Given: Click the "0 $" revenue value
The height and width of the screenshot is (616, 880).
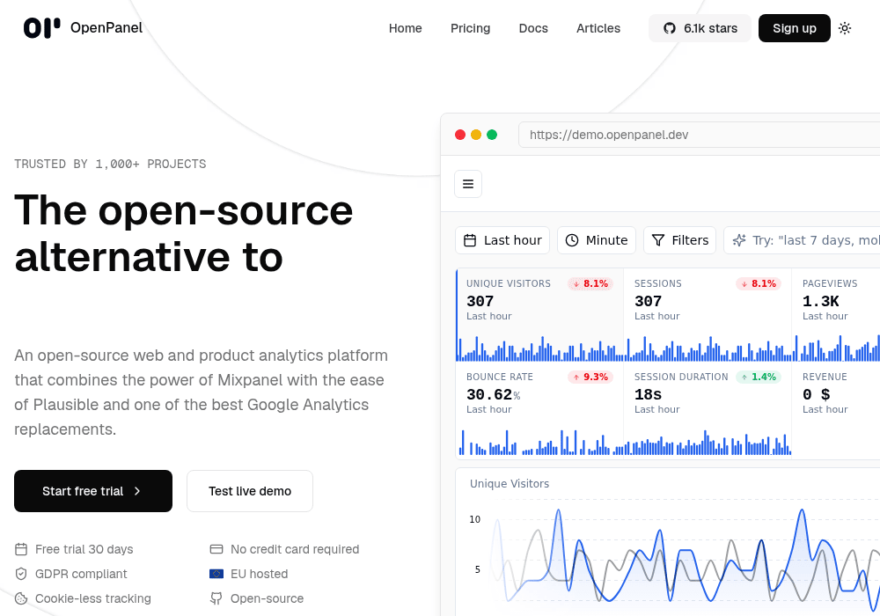Looking at the screenshot, I should [816, 395].
